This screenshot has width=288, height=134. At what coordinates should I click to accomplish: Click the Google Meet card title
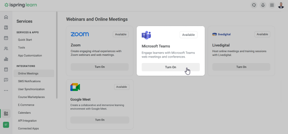[80, 100]
